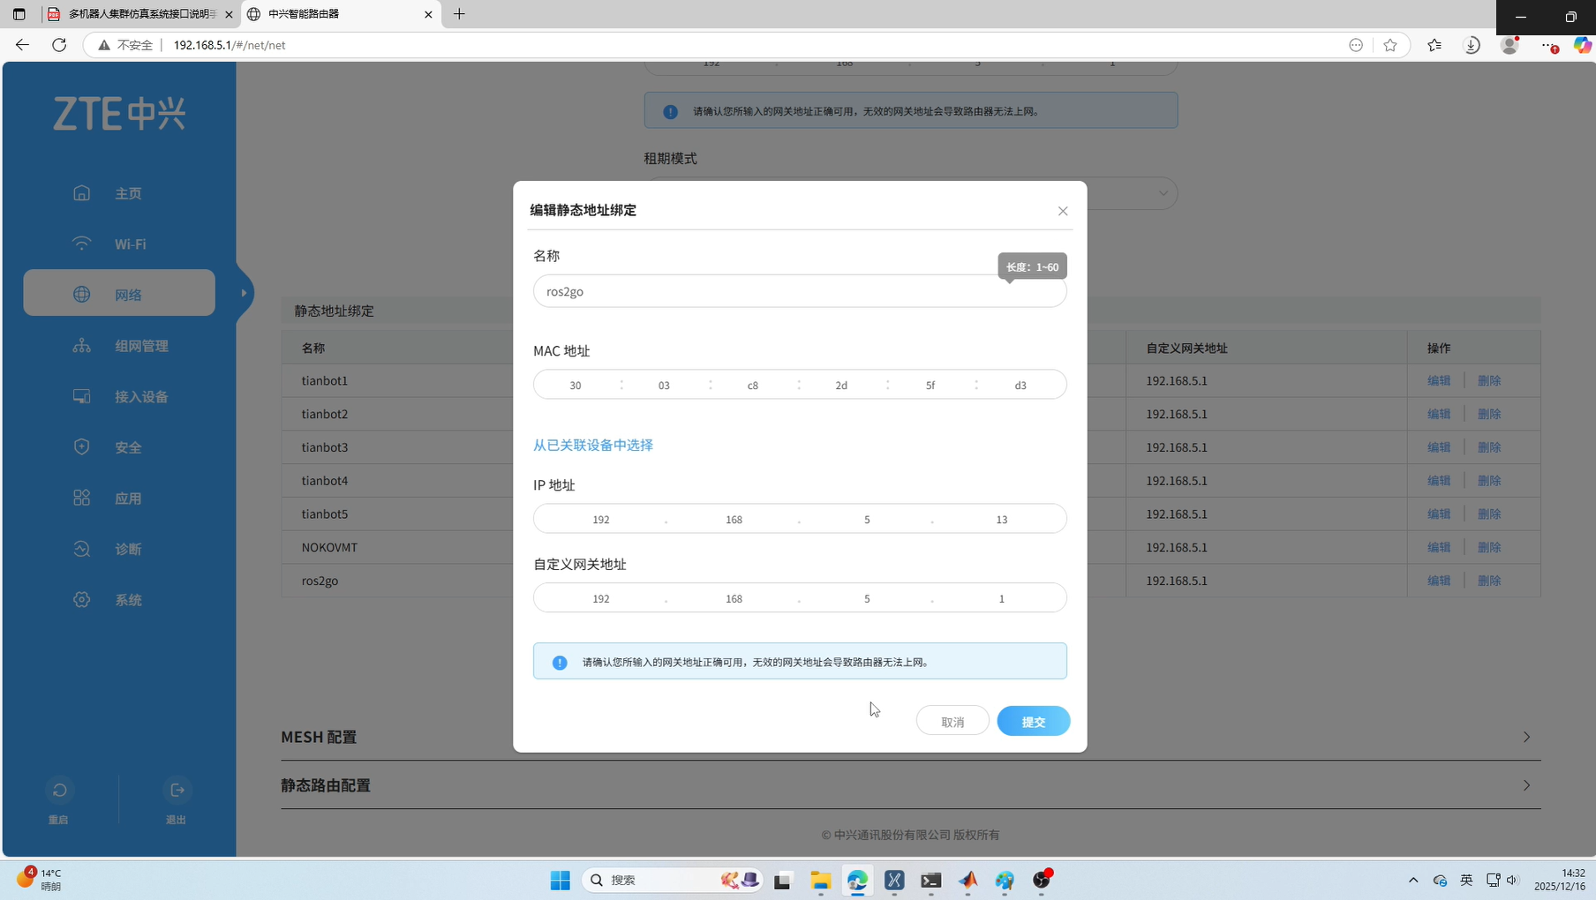This screenshot has height=900, width=1596.
Task: Click the logout icon in sidebar
Action: [177, 791]
